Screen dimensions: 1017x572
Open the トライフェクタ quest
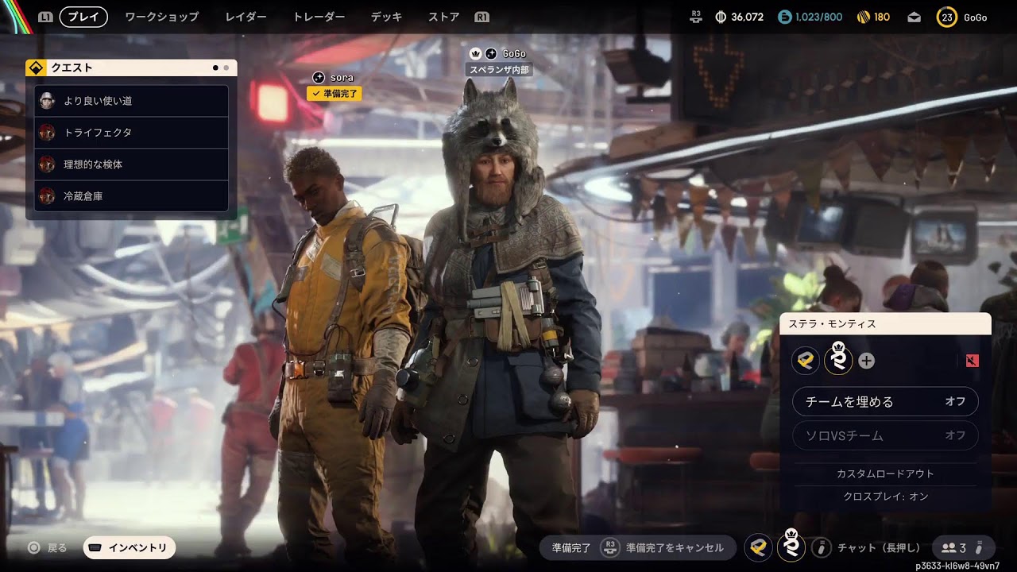[132, 133]
